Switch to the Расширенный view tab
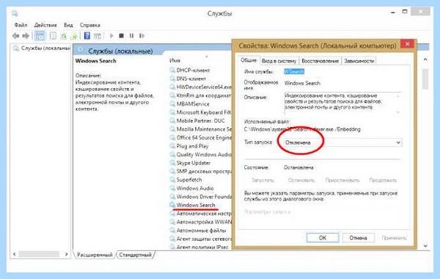The height and width of the screenshot is (279, 440). click(x=95, y=255)
